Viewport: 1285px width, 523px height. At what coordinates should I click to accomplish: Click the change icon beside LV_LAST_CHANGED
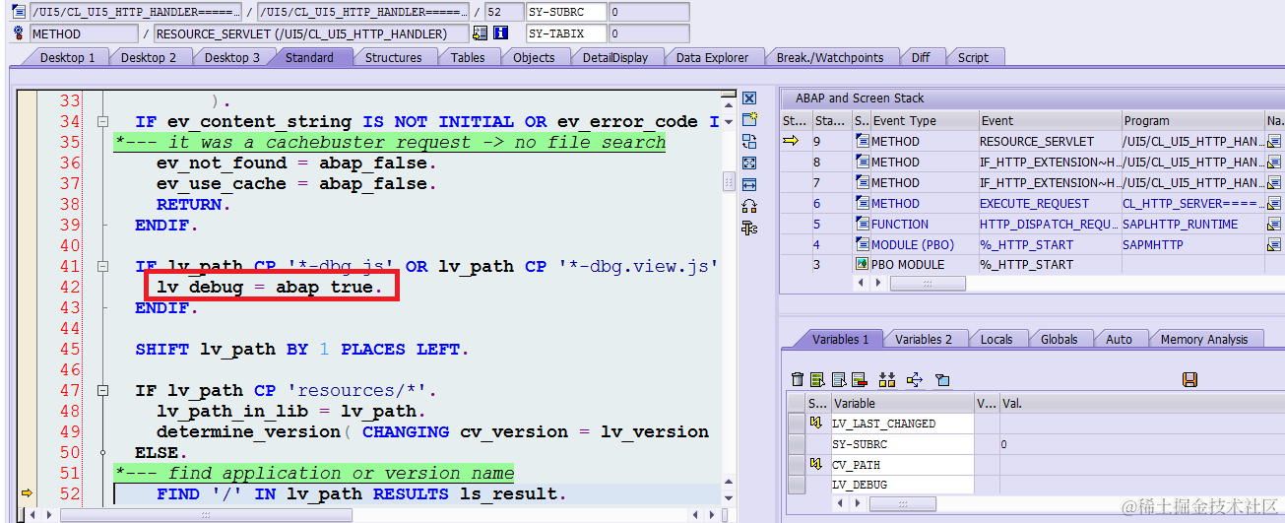pyautogui.click(x=816, y=424)
